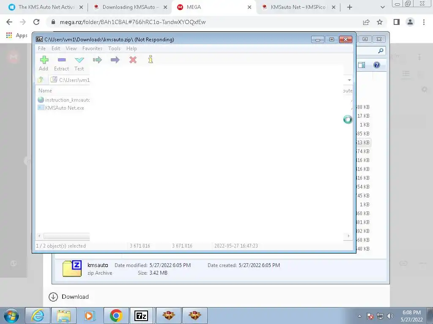
Task: Toggle the preview pane icon in Explorer
Action: coord(362,65)
